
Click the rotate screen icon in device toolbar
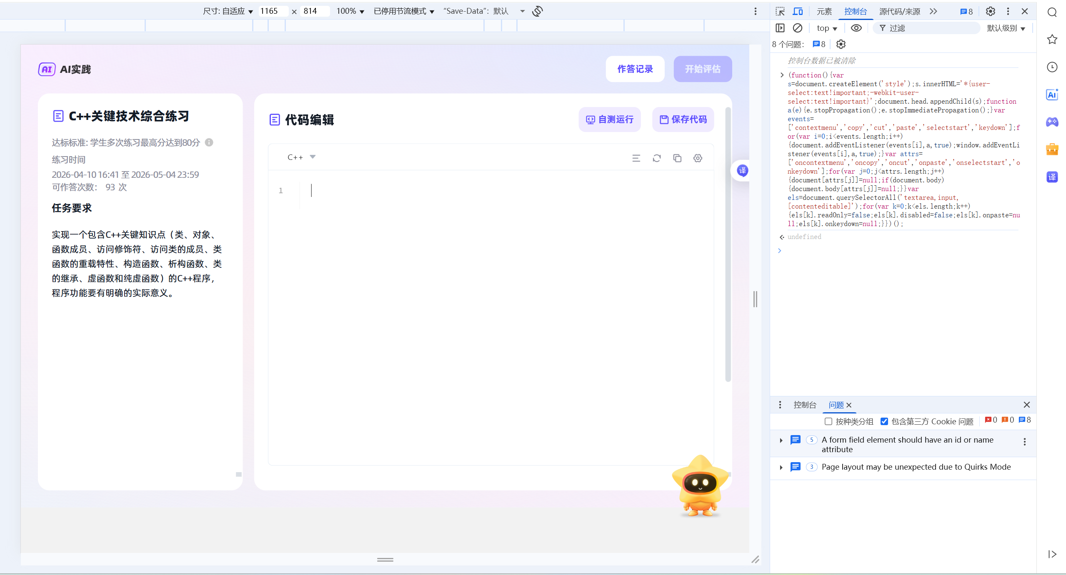pyautogui.click(x=538, y=11)
